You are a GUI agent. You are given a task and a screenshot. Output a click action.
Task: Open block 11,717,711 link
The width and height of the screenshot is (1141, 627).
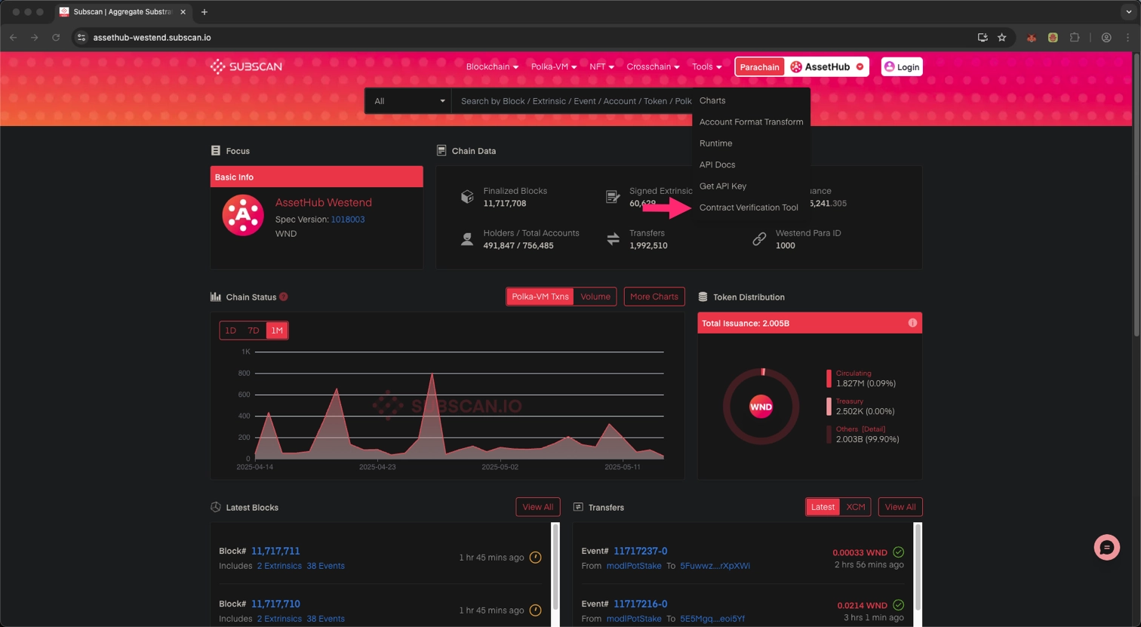[275, 551]
